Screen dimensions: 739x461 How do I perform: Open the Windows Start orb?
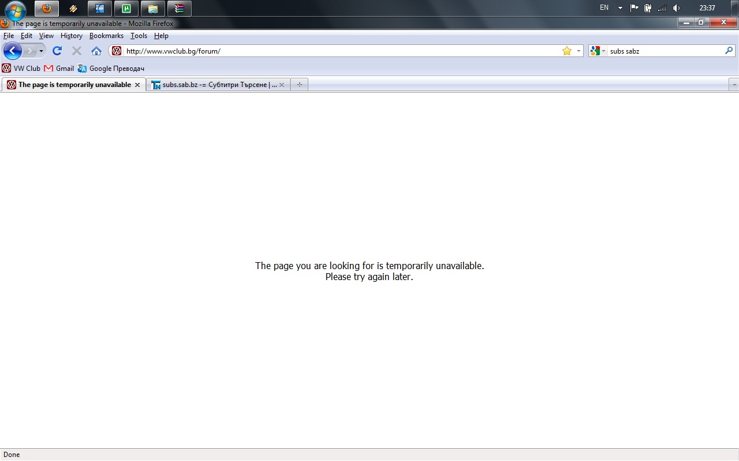[16, 10]
